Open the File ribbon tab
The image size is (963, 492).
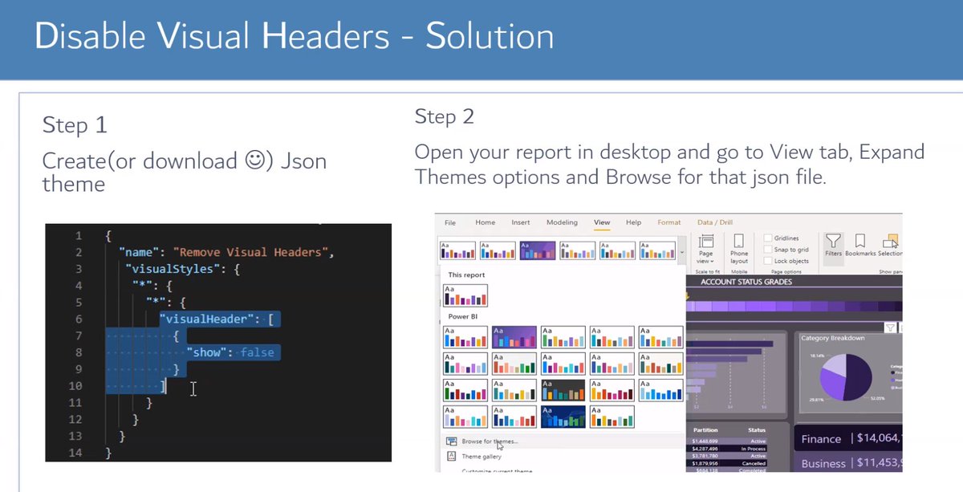[x=450, y=222]
